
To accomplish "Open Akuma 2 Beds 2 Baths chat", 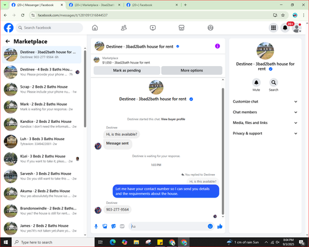I will [42, 193].
